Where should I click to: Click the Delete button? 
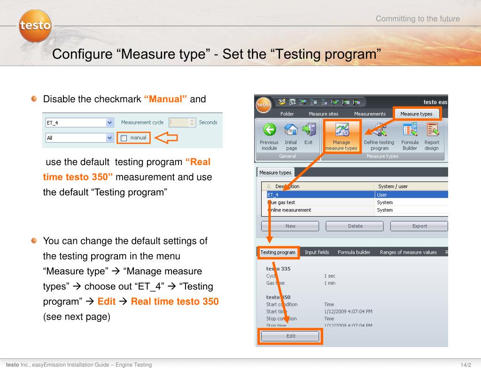pyautogui.click(x=355, y=226)
